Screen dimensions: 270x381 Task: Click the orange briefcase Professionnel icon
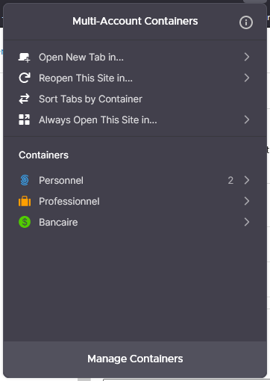click(25, 201)
